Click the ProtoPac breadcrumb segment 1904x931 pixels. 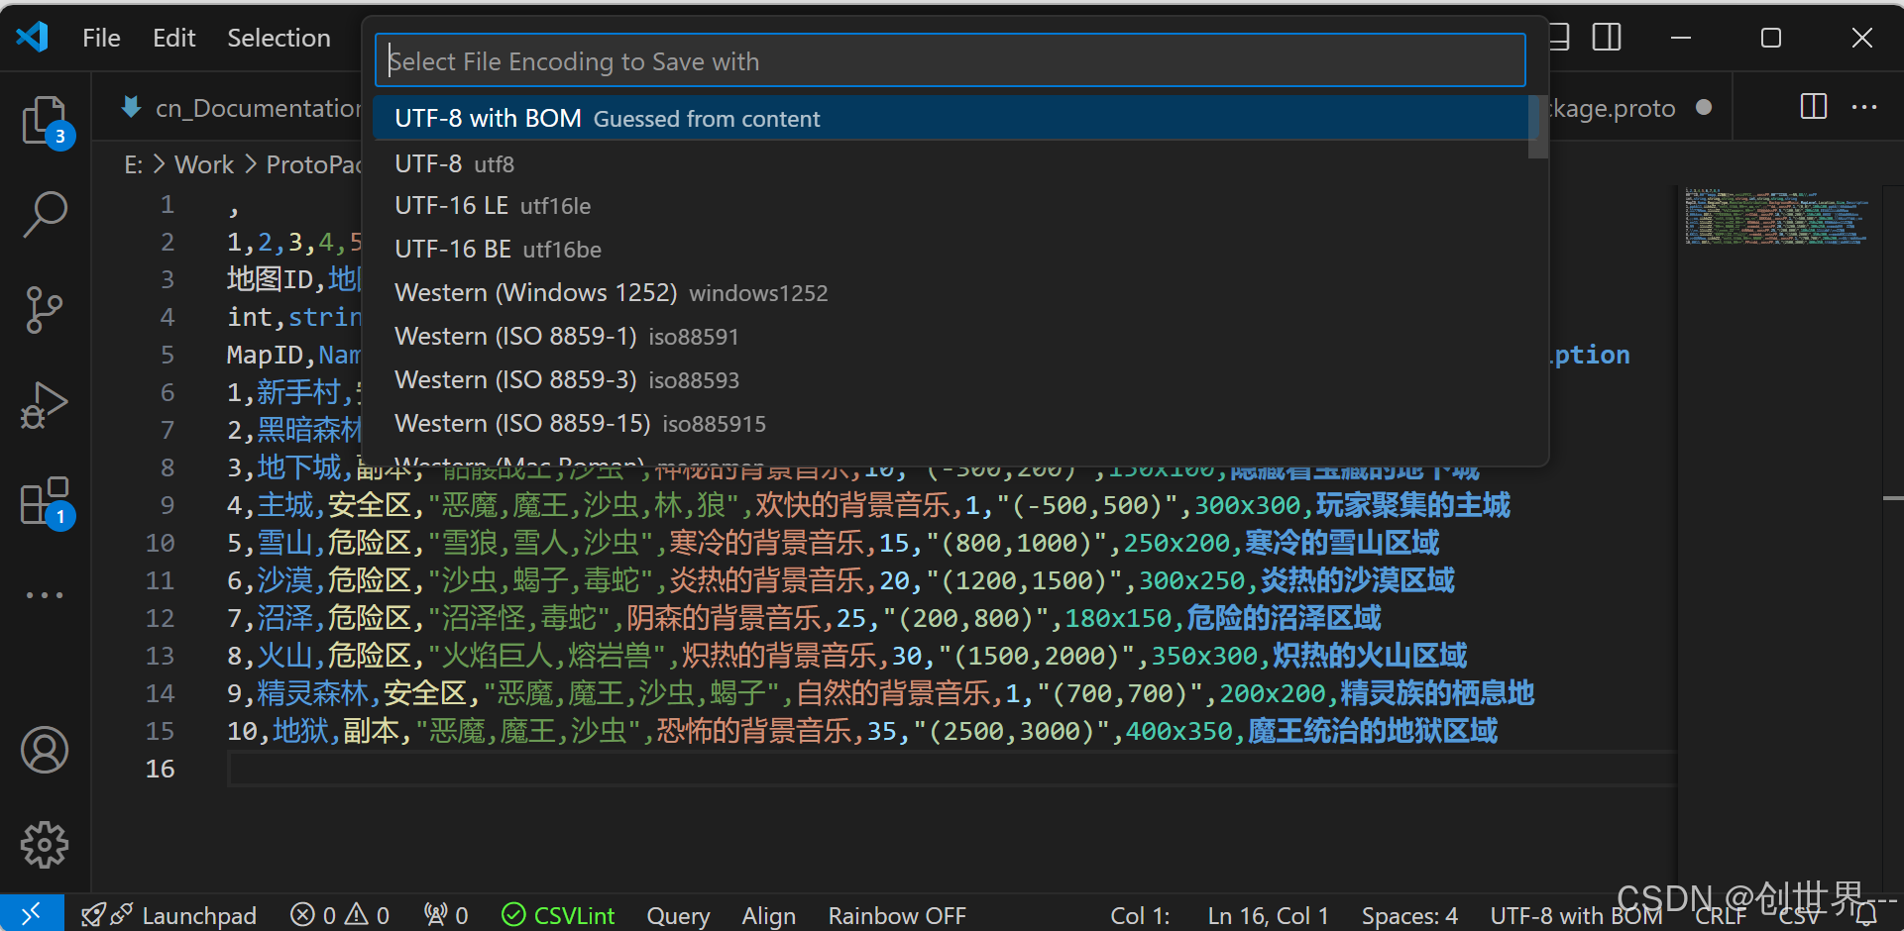(x=313, y=164)
